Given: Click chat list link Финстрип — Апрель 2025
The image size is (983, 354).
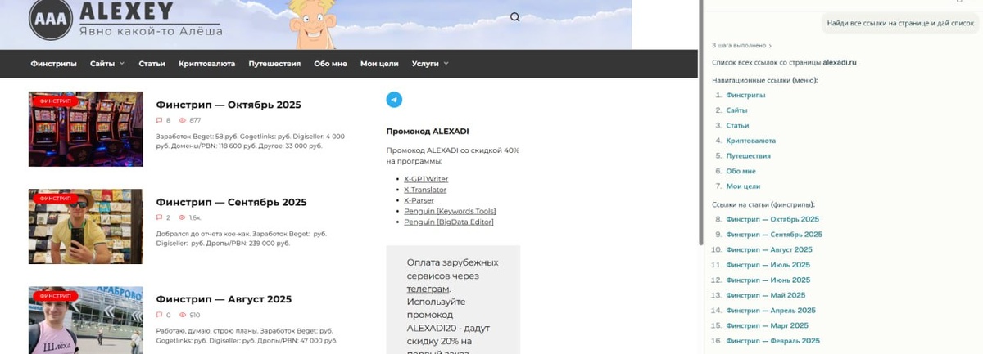Looking at the screenshot, I should 771,311.
